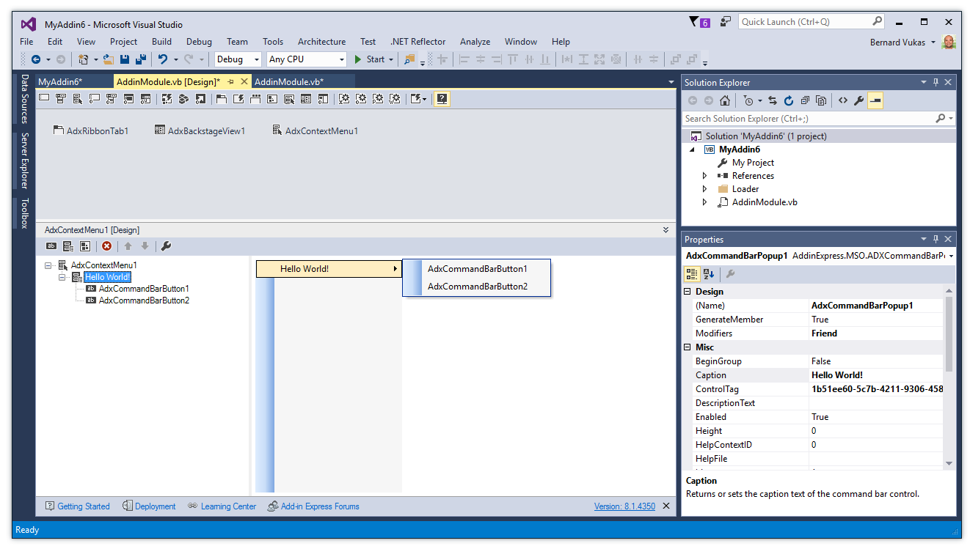Open the .NET Reflector menu
The height and width of the screenshot is (546, 970).
coord(417,42)
